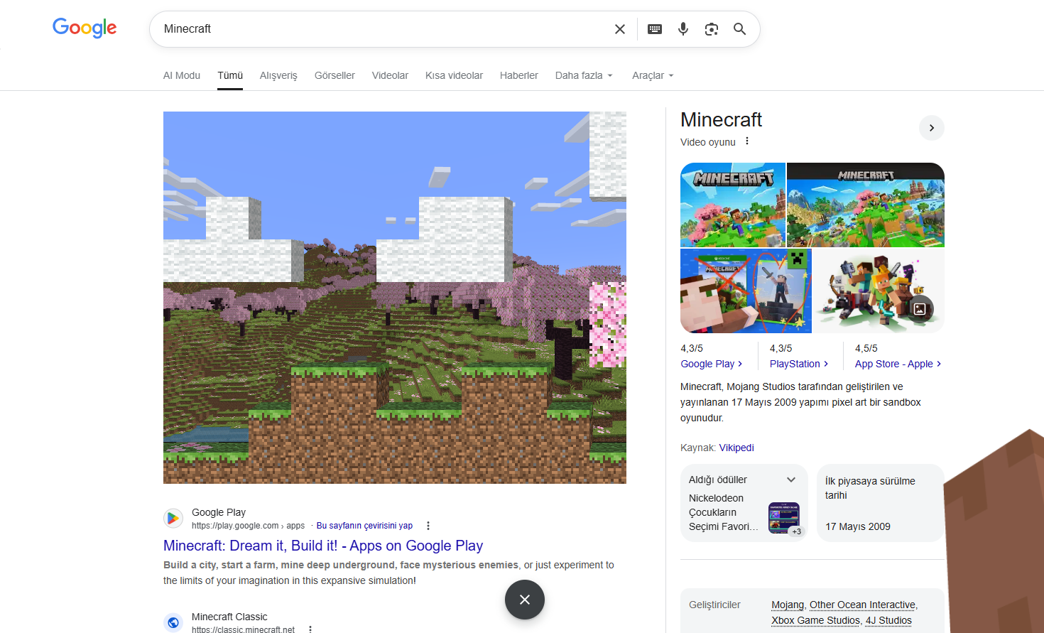The width and height of the screenshot is (1044, 633).
Task: Open the pink cherry blossom Minecraft cover thumbnail
Action: point(733,205)
